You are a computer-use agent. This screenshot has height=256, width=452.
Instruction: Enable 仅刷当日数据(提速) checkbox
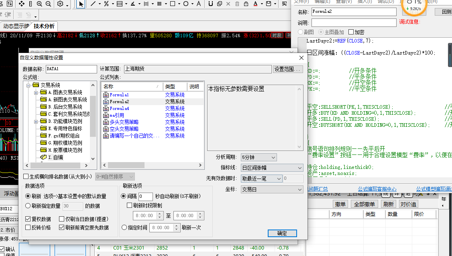point(61,219)
